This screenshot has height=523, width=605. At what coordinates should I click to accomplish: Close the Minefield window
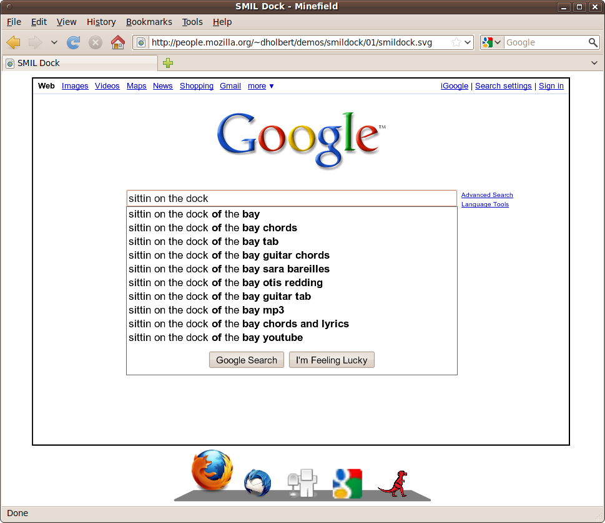click(595, 7)
